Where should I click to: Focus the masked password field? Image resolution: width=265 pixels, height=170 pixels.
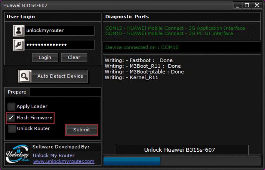pos(60,45)
